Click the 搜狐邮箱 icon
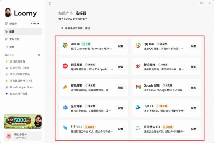The image size is (214, 143). coord(65,87)
